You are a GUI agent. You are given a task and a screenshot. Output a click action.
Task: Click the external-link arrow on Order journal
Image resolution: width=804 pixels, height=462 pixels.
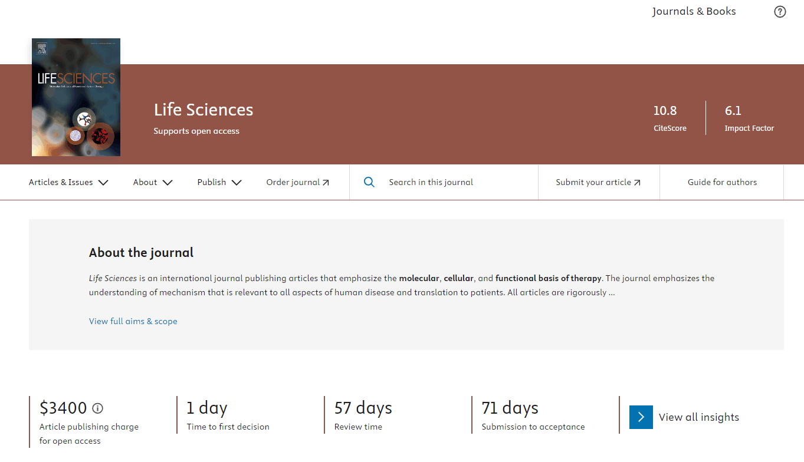326,183
